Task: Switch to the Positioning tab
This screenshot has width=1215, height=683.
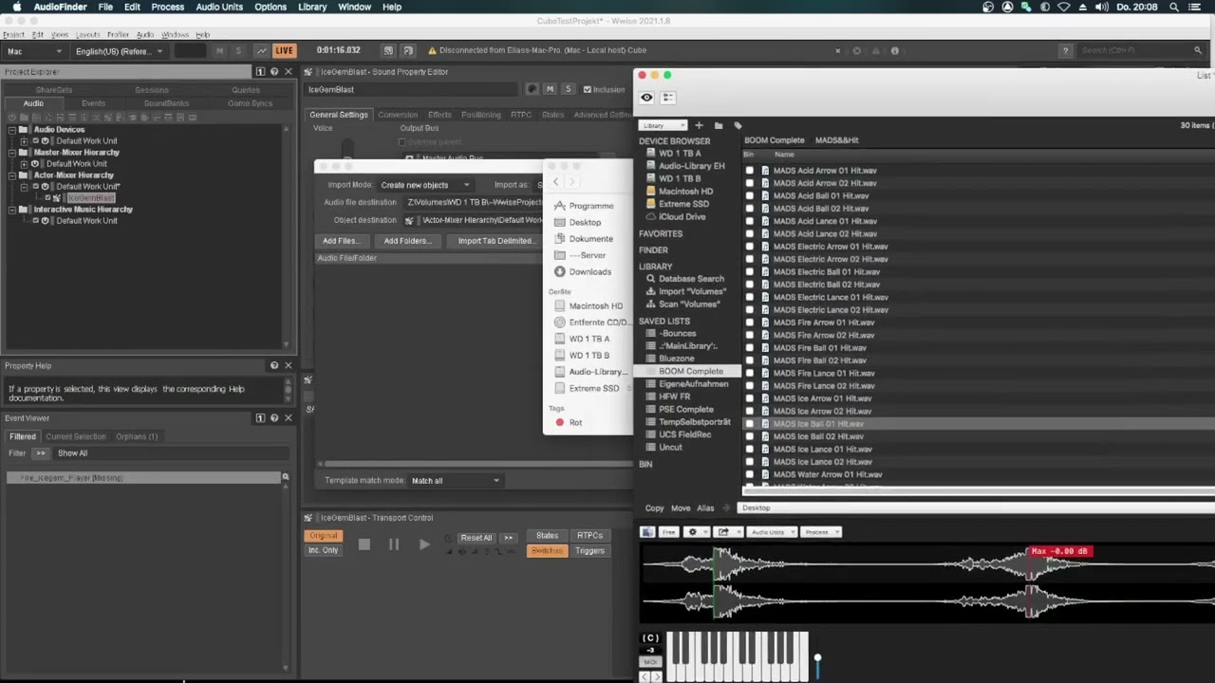Action: coord(481,115)
